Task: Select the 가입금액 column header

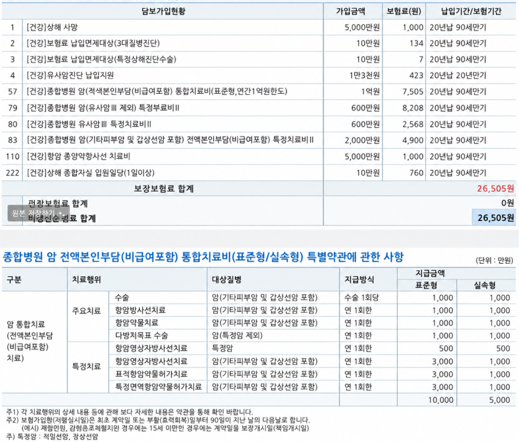Action: click(351, 11)
